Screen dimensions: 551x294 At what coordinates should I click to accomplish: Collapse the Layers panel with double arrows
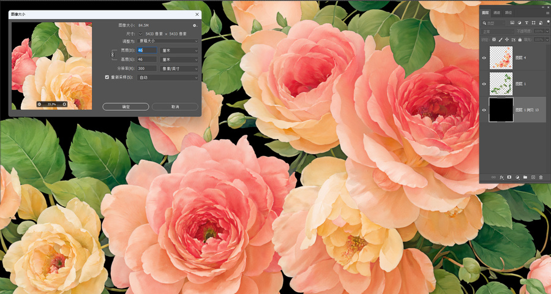(x=543, y=7)
